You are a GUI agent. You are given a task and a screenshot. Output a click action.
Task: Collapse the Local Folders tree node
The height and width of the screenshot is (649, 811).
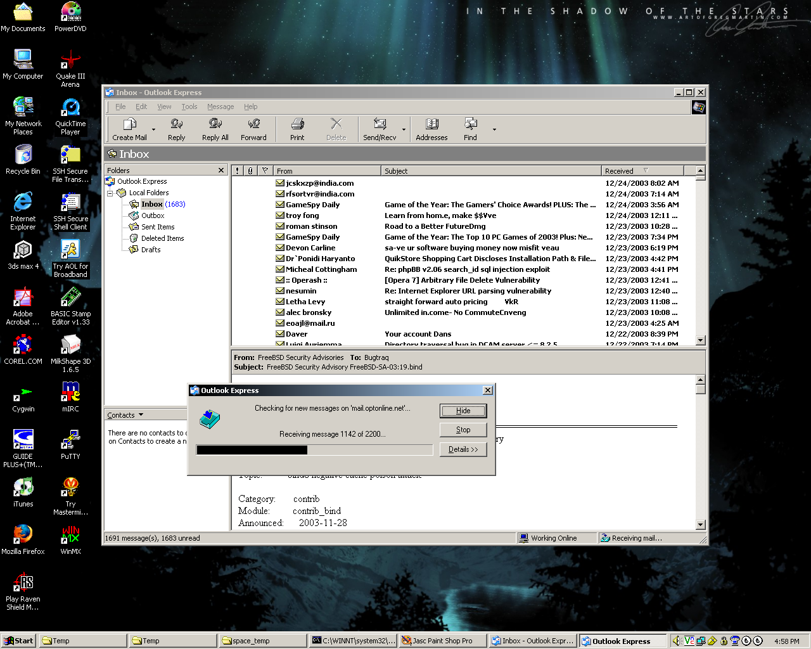coord(110,193)
